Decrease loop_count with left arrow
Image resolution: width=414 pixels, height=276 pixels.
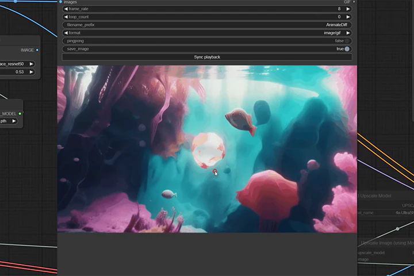[x=66, y=17]
